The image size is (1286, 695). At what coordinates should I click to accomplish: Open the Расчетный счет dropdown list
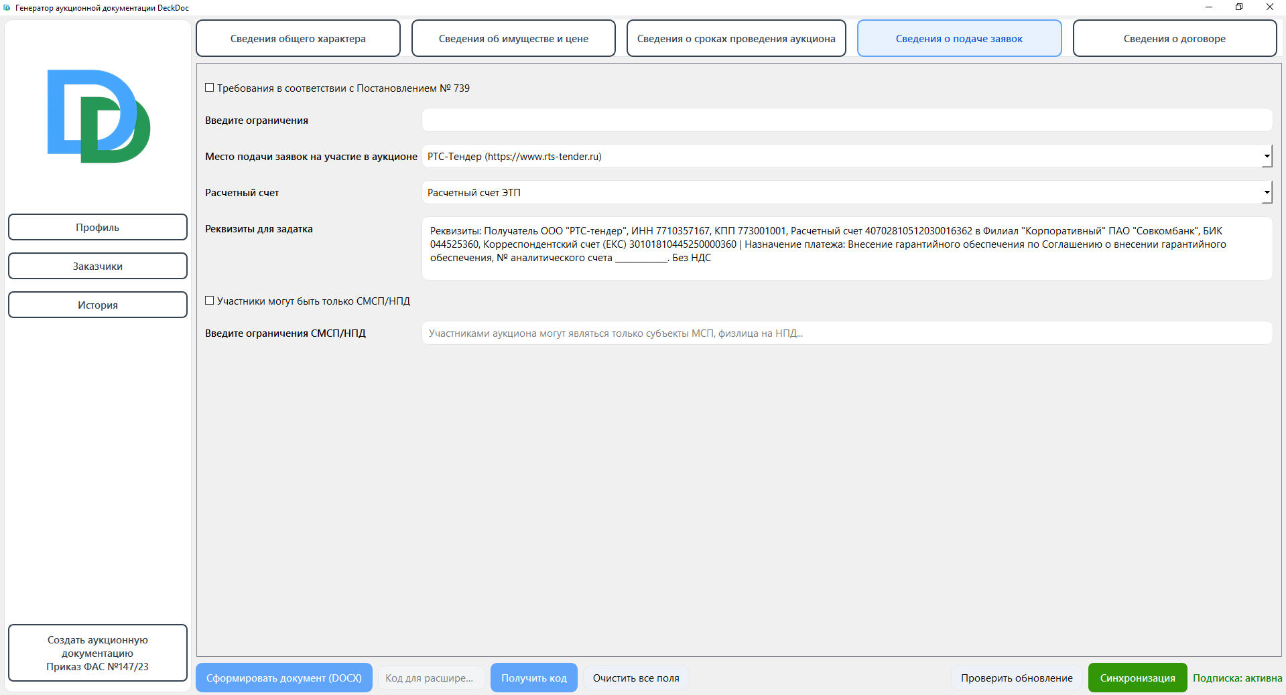click(x=1266, y=192)
